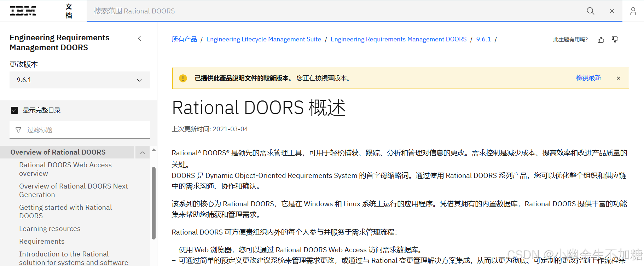
Task: Click the sidebar scroll-up arrow
Action: click(x=153, y=150)
